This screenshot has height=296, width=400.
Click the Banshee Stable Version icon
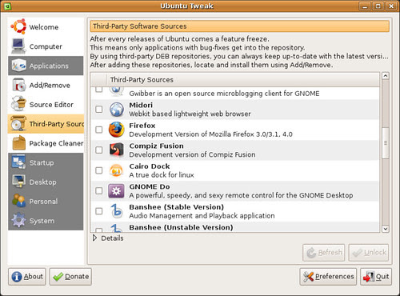pyautogui.click(x=117, y=211)
